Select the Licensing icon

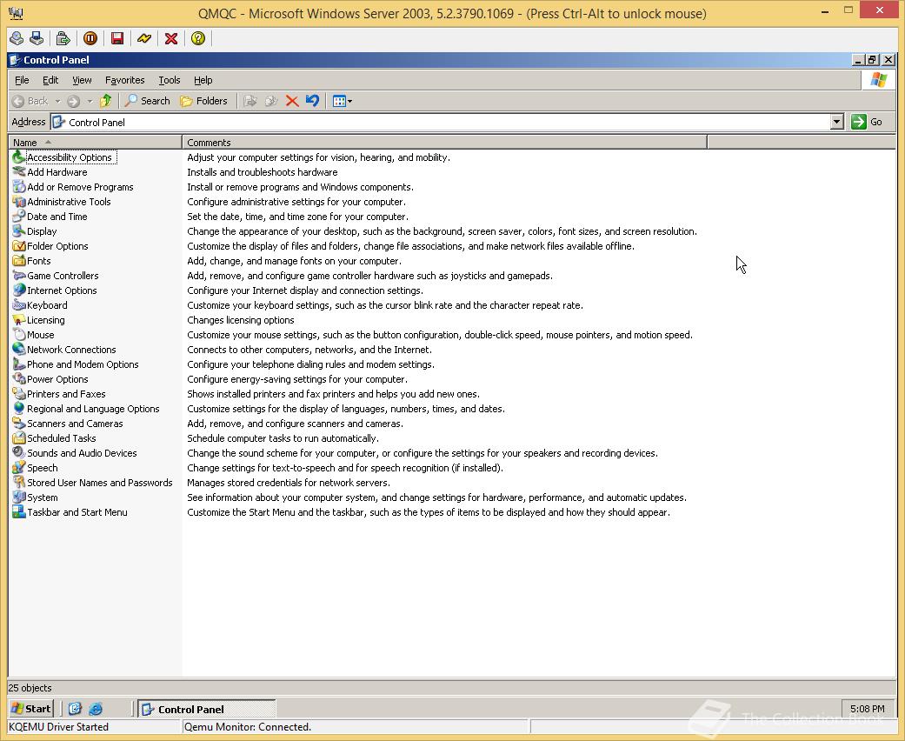click(x=18, y=320)
